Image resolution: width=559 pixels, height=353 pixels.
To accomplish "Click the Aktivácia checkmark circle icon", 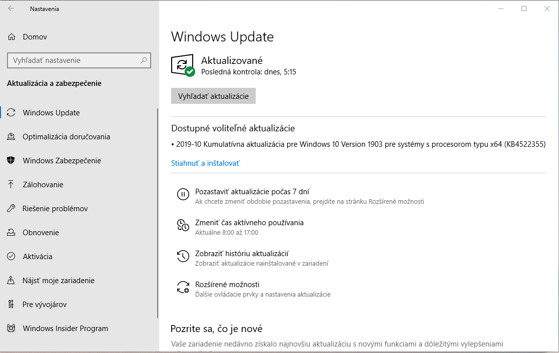I will click(11, 256).
